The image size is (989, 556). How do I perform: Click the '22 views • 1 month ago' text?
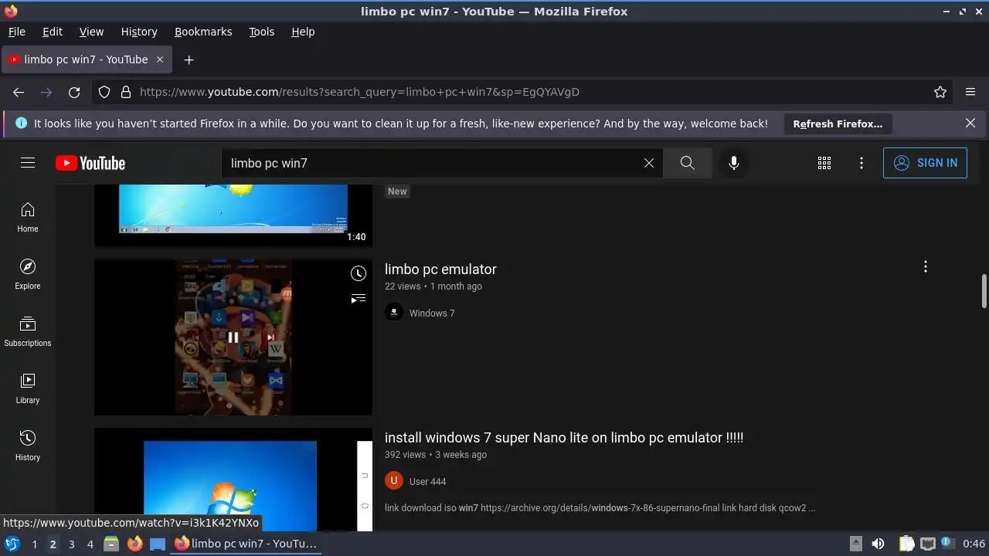coord(433,286)
